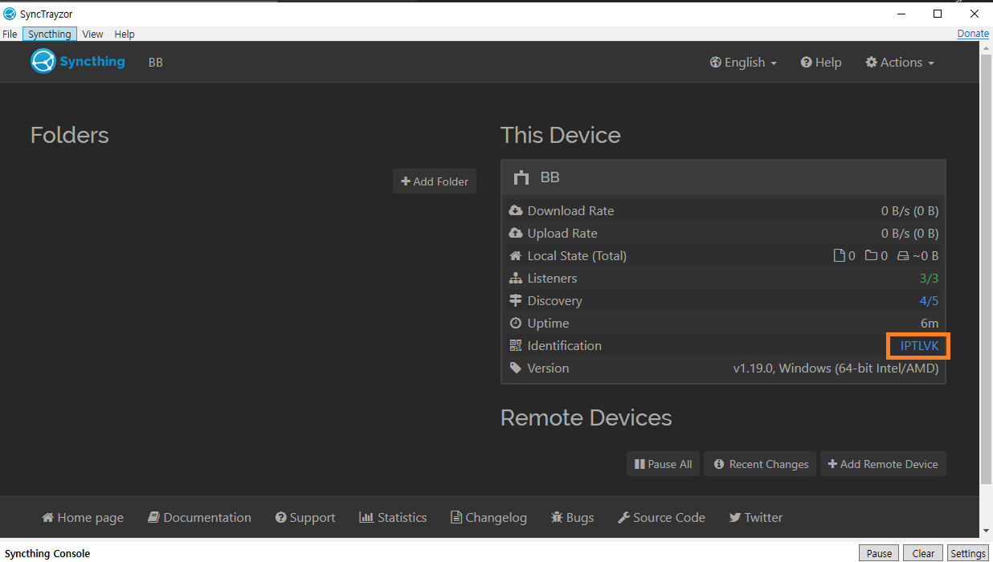The width and height of the screenshot is (993, 562).
Task: Click the files count icon in Local State
Action: coord(839,255)
